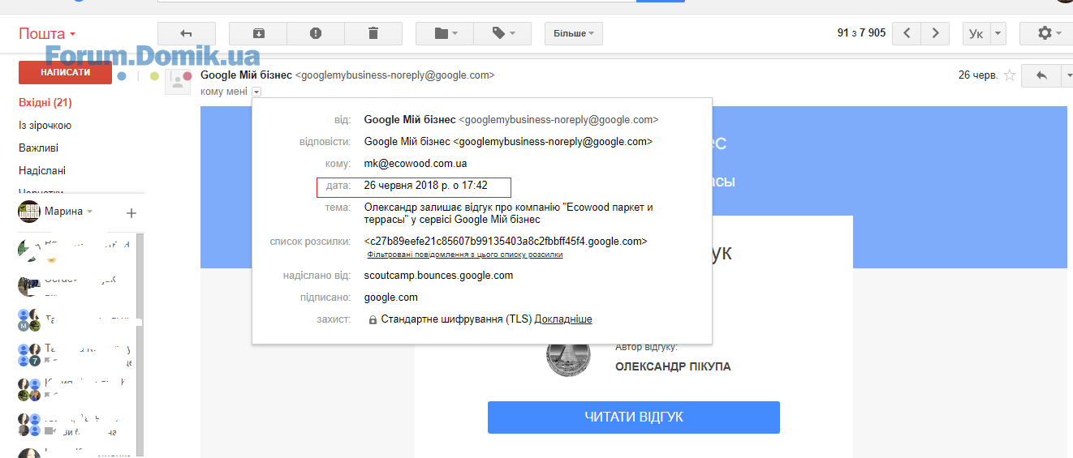Archive this email with the archive icon
Screen dimensions: 1073x458
pos(258,33)
